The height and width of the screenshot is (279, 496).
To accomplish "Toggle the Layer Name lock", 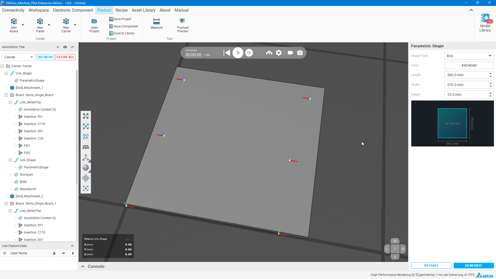I will [54, 253].
